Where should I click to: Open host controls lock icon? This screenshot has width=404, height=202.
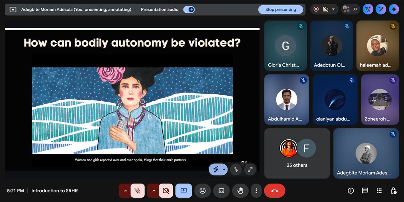(x=393, y=191)
